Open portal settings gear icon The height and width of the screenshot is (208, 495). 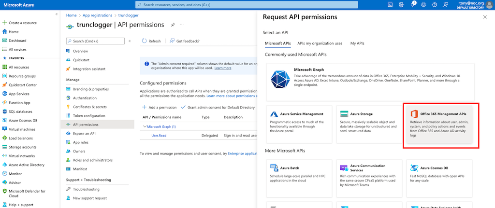click(423, 5)
